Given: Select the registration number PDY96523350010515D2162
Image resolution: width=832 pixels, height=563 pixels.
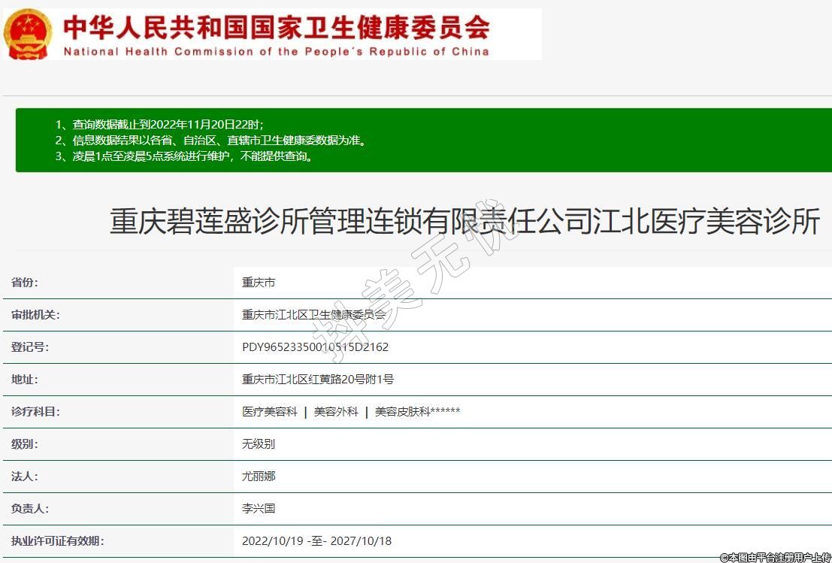Looking at the screenshot, I should [x=315, y=347].
